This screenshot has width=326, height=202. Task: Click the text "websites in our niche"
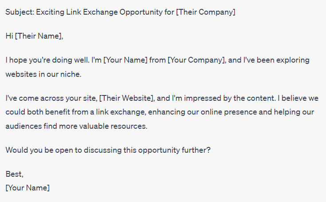click(43, 74)
